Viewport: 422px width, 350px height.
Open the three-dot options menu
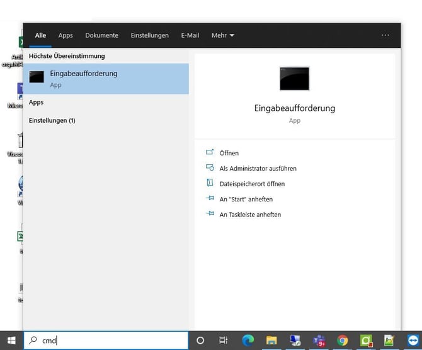(x=385, y=36)
